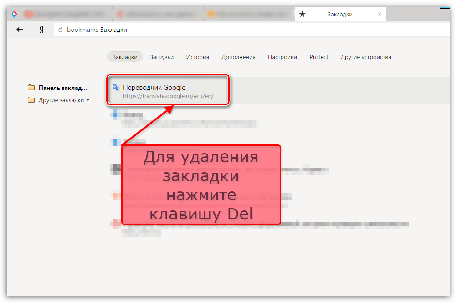Switch to the Protect section
The image size is (457, 303).
(318, 57)
